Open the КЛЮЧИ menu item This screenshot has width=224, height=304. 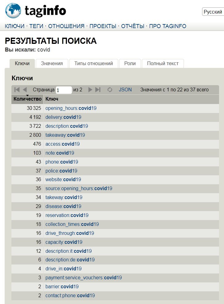15,26
